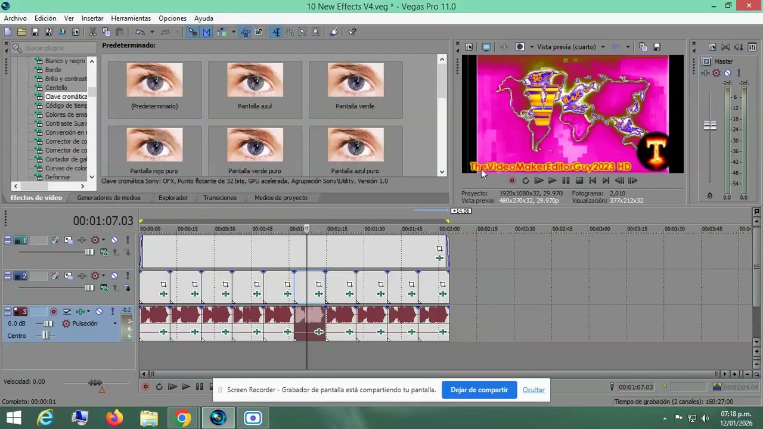The width and height of the screenshot is (763, 429).
Task: Click the What's This help icon
Action: tap(352, 32)
